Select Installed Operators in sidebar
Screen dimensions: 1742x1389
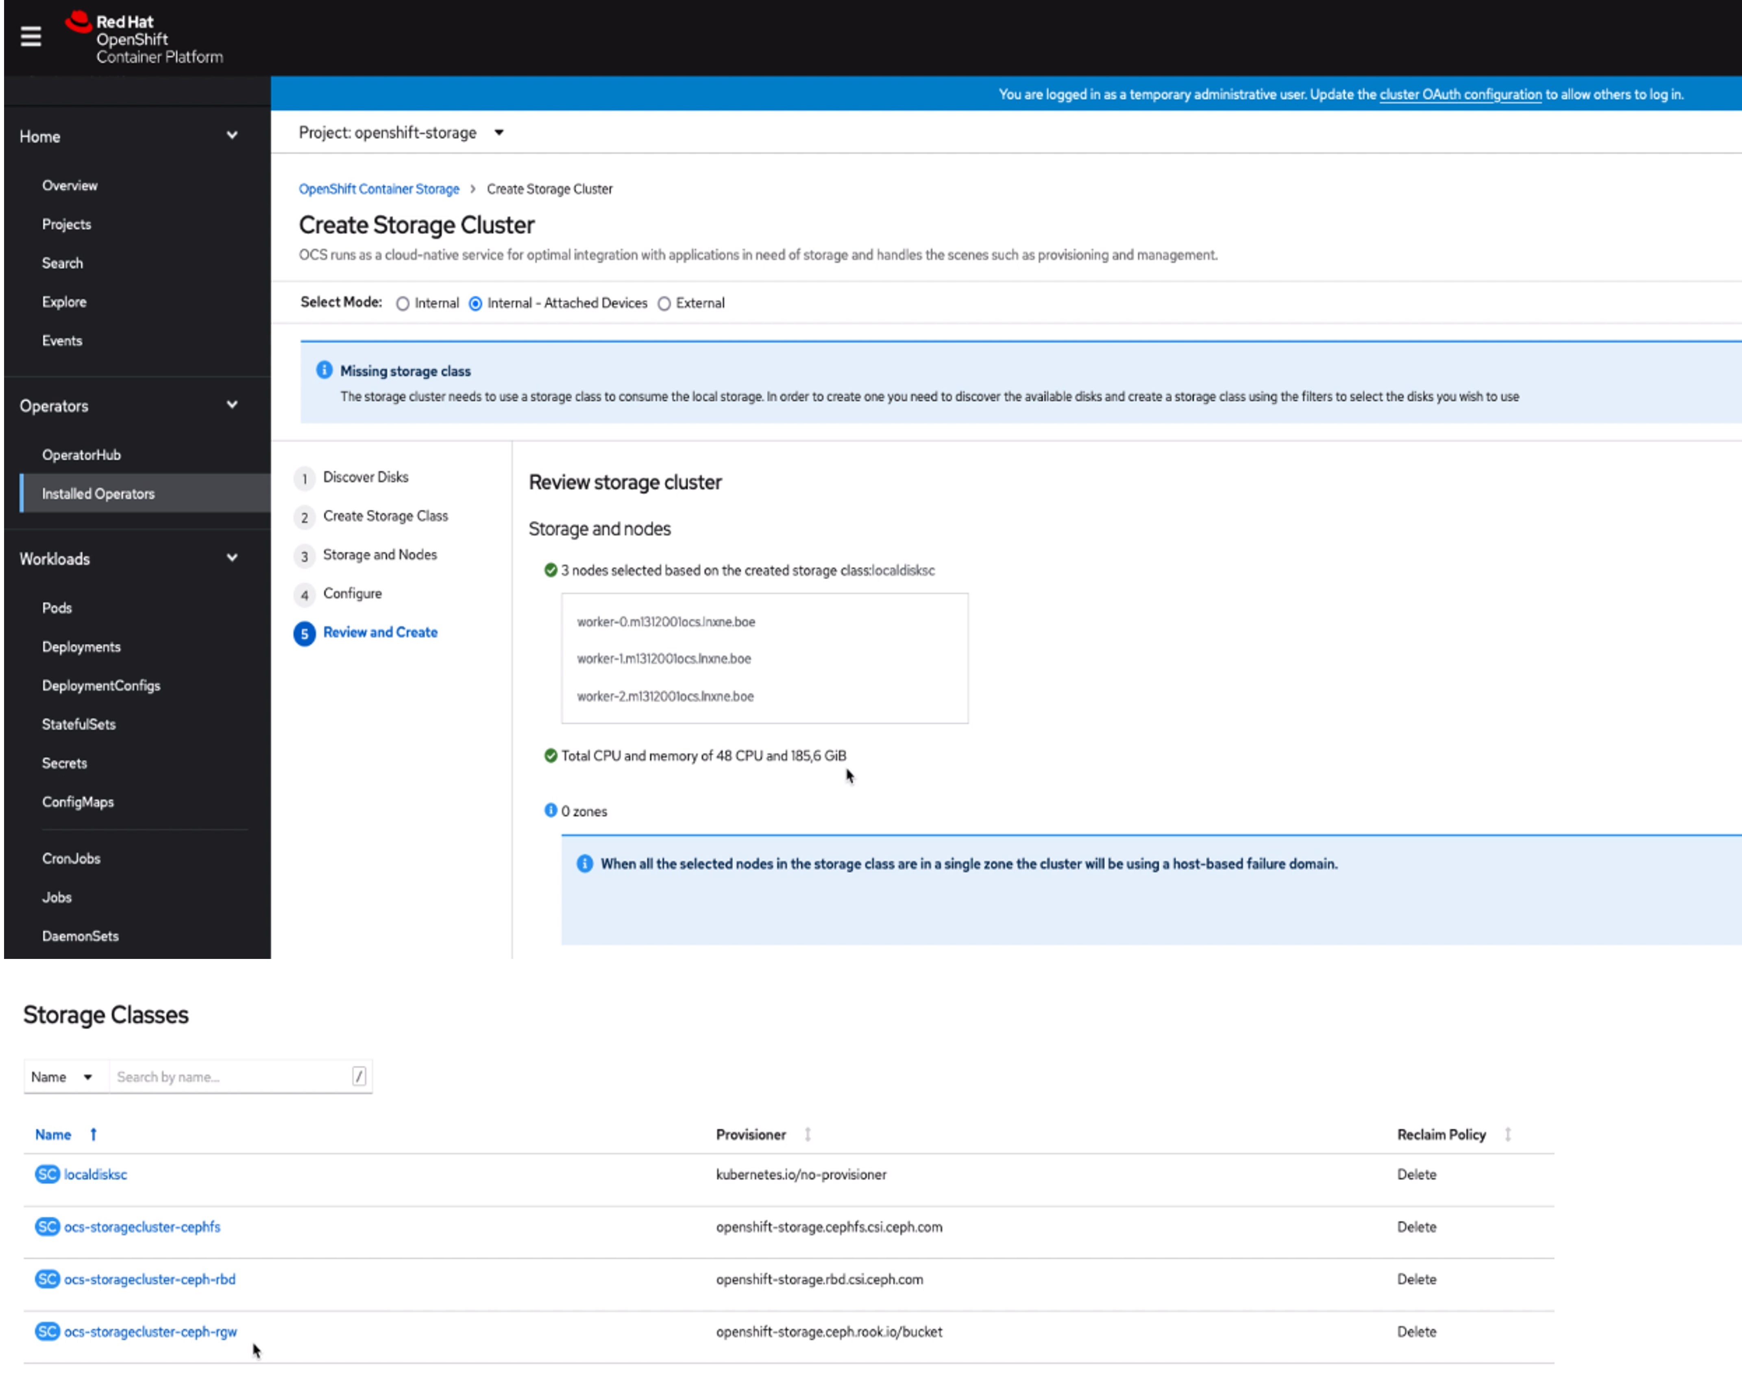[98, 493]
